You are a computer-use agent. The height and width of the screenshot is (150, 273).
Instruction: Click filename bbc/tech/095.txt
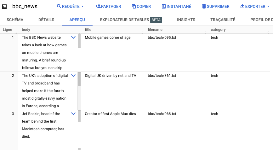pyautogui.click(x=162, y=37)
